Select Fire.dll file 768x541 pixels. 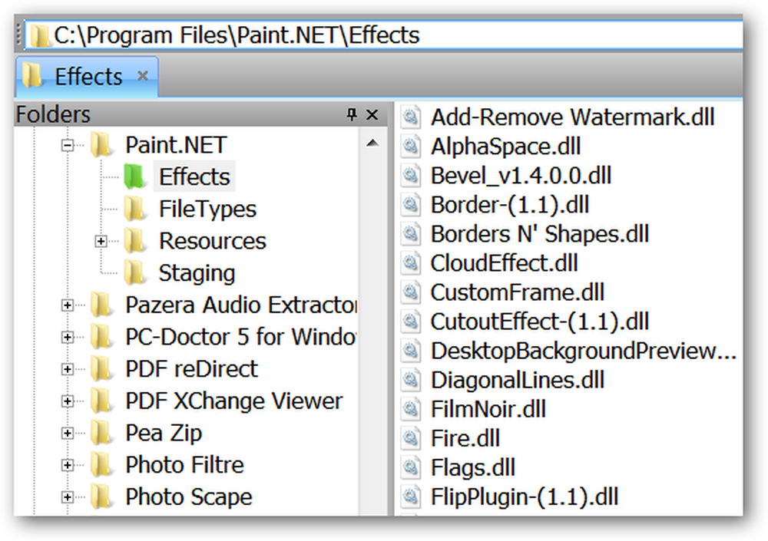pyautogui.click(x=465, y=439)
